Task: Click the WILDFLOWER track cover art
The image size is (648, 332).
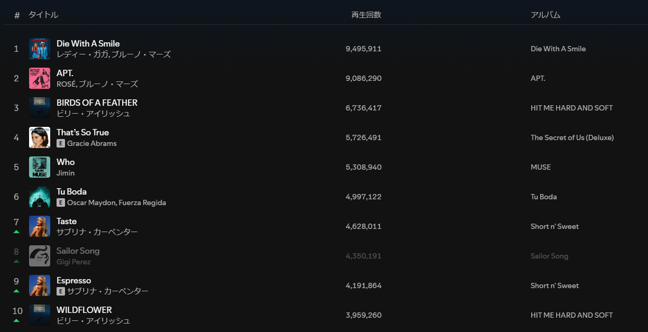Action: 40,315
